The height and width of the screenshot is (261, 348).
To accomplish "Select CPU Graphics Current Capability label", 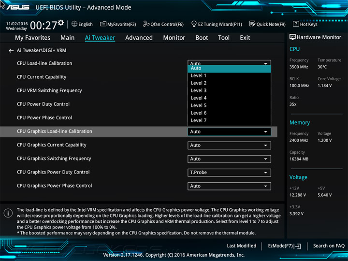I will point(52,145).
